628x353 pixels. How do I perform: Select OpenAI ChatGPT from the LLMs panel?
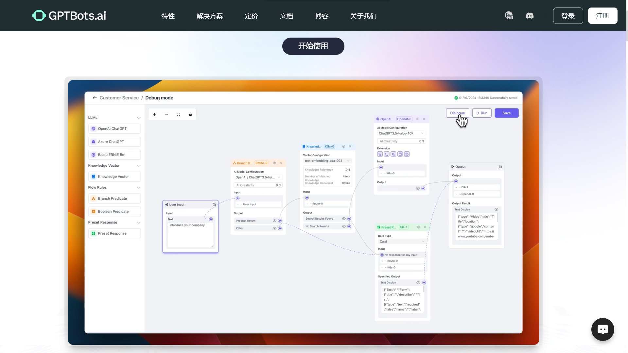point(114,128)
